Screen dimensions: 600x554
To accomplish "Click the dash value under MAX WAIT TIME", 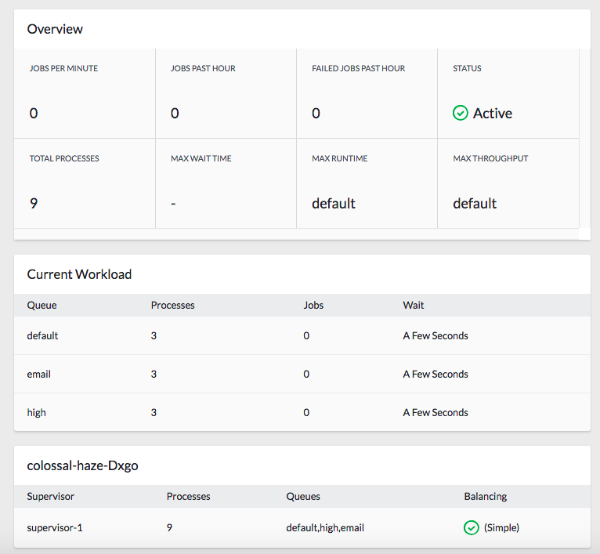I will [173, 204].
